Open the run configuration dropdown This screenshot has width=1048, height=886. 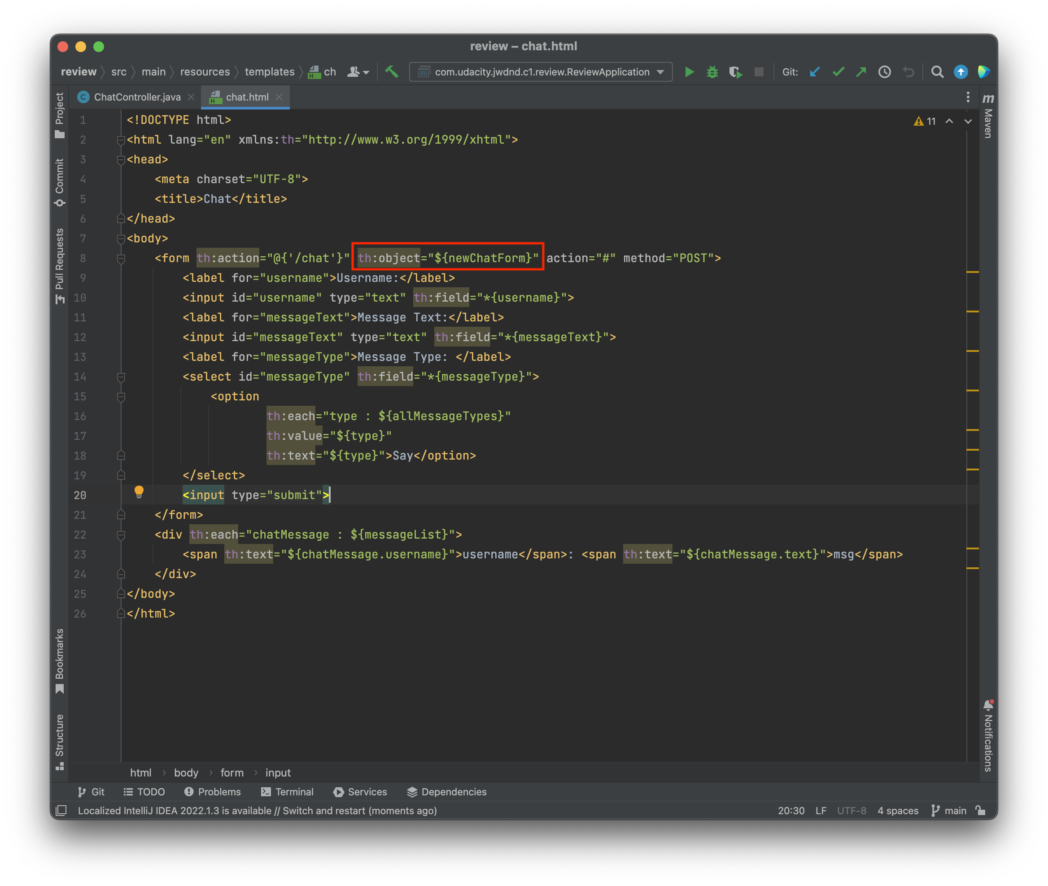[x=541, y=72]
